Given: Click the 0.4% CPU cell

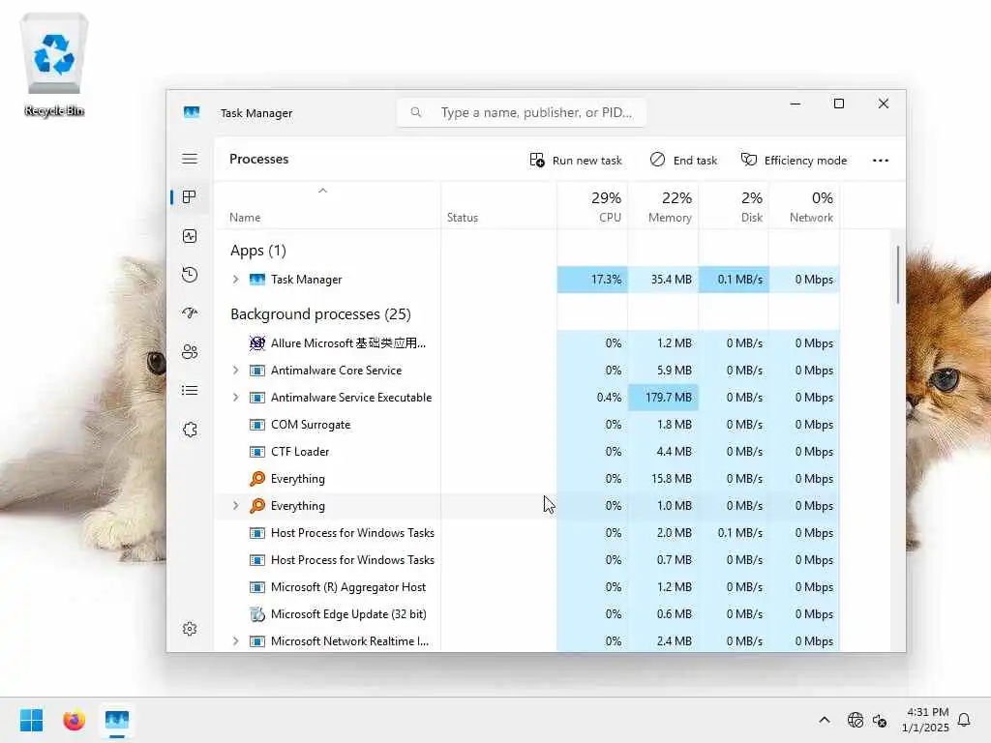Looking at the screenshot, I should tap(592, 398).
